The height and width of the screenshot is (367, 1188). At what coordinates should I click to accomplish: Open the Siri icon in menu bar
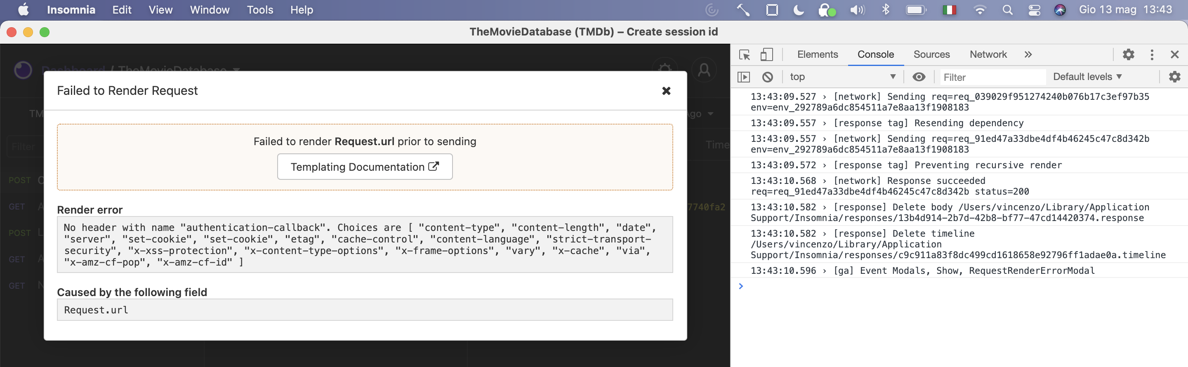[1060, 9]
